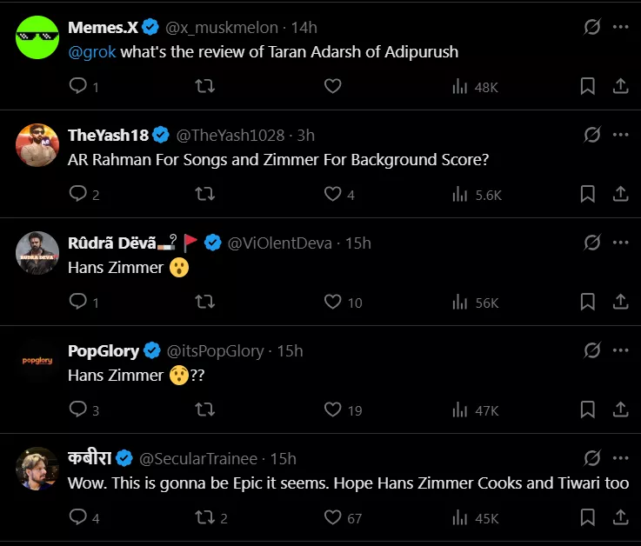Open PopGlory's profile picture
Image resolution: width=641 pixels, height=546 pixels.
click(37, 360)
